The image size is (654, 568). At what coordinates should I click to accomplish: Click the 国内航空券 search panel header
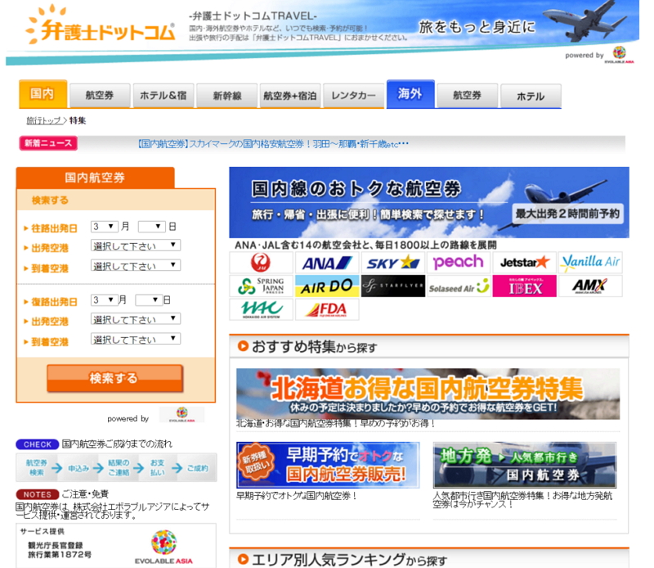point(95,178)
